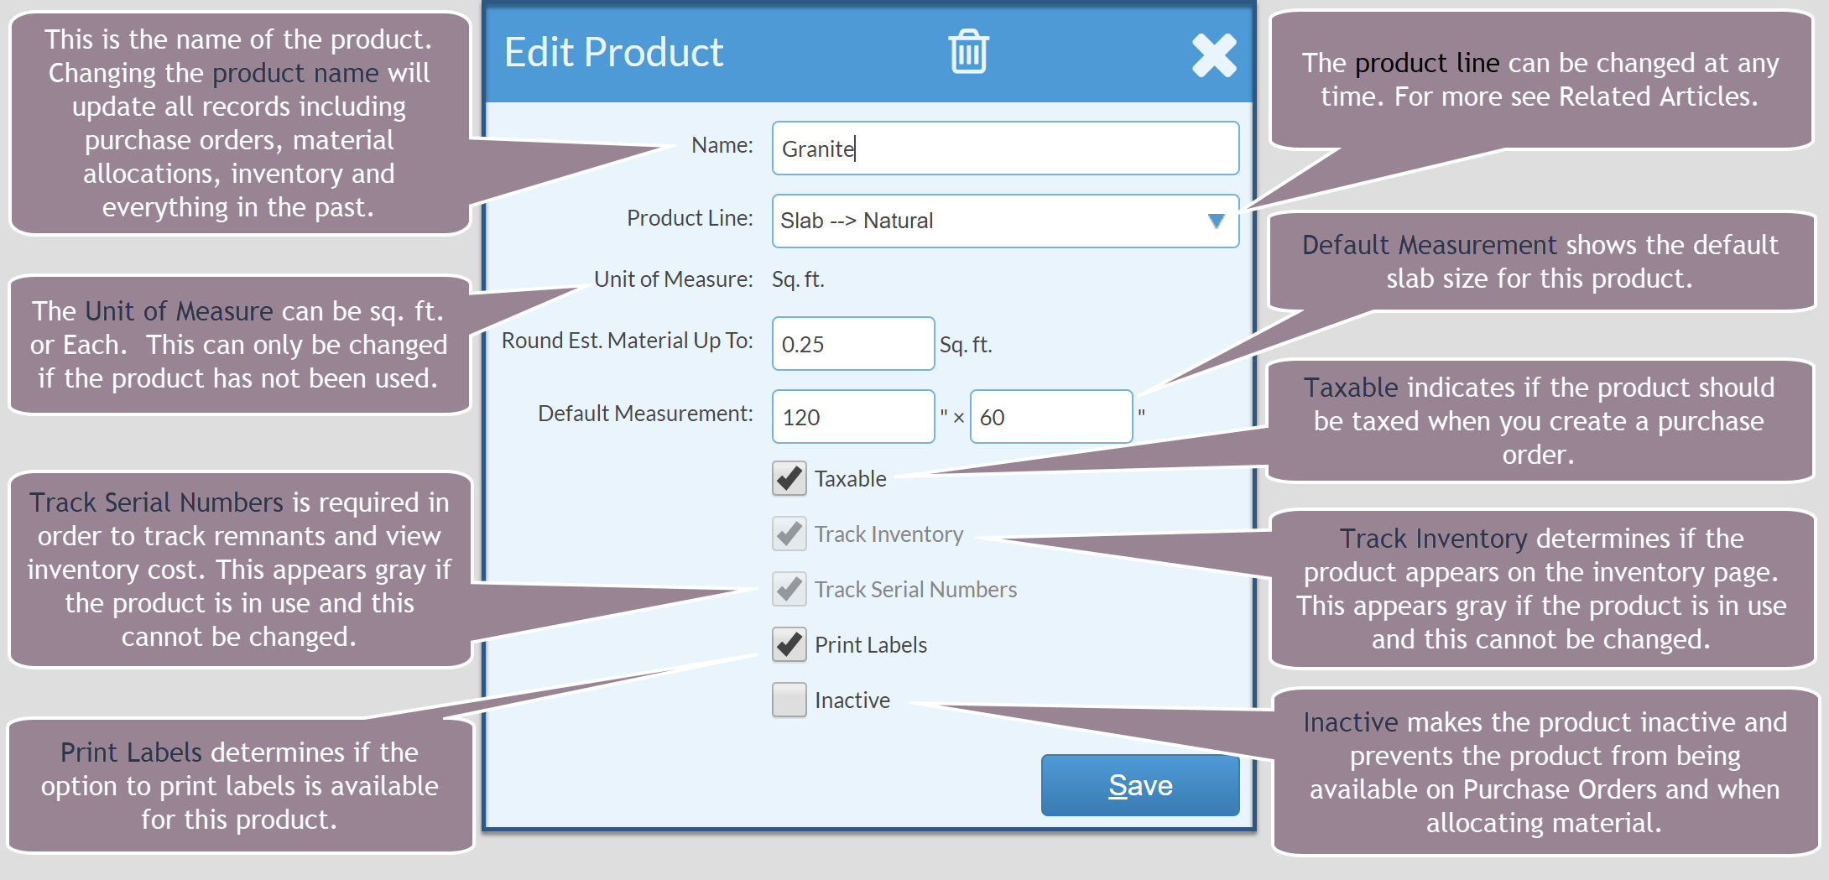Click the default measurement height field showing 60
1829x880 pixels.
click(x=1050, y=416)
